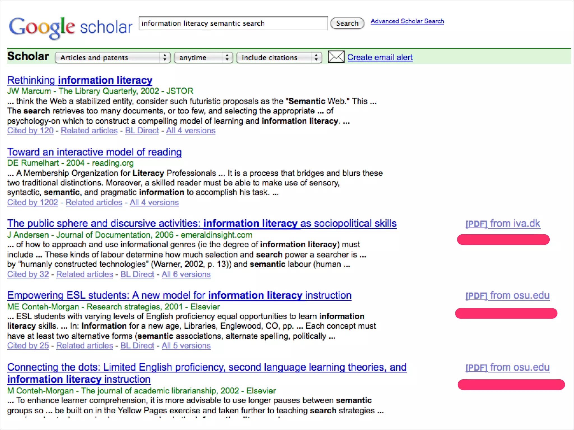
Task: Open All 5 versions link
Action: tap(186, 346)
